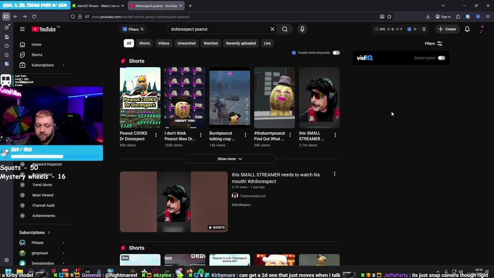Open Channel Audit in vidIQ sidebar

tap(44, 205)
